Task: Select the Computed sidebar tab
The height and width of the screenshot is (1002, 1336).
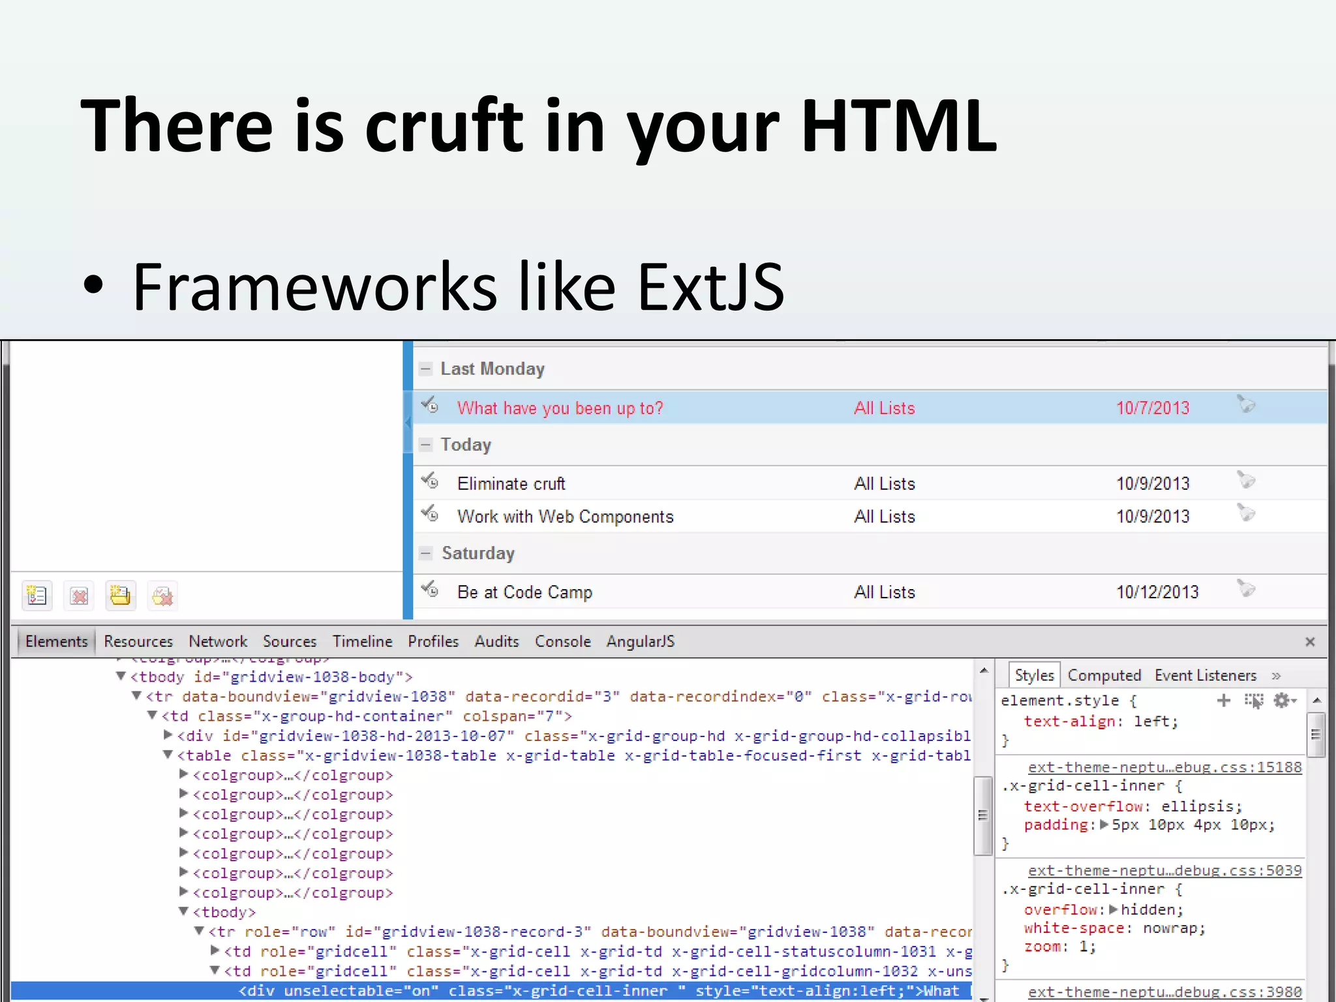Action: pos(1104,675)
